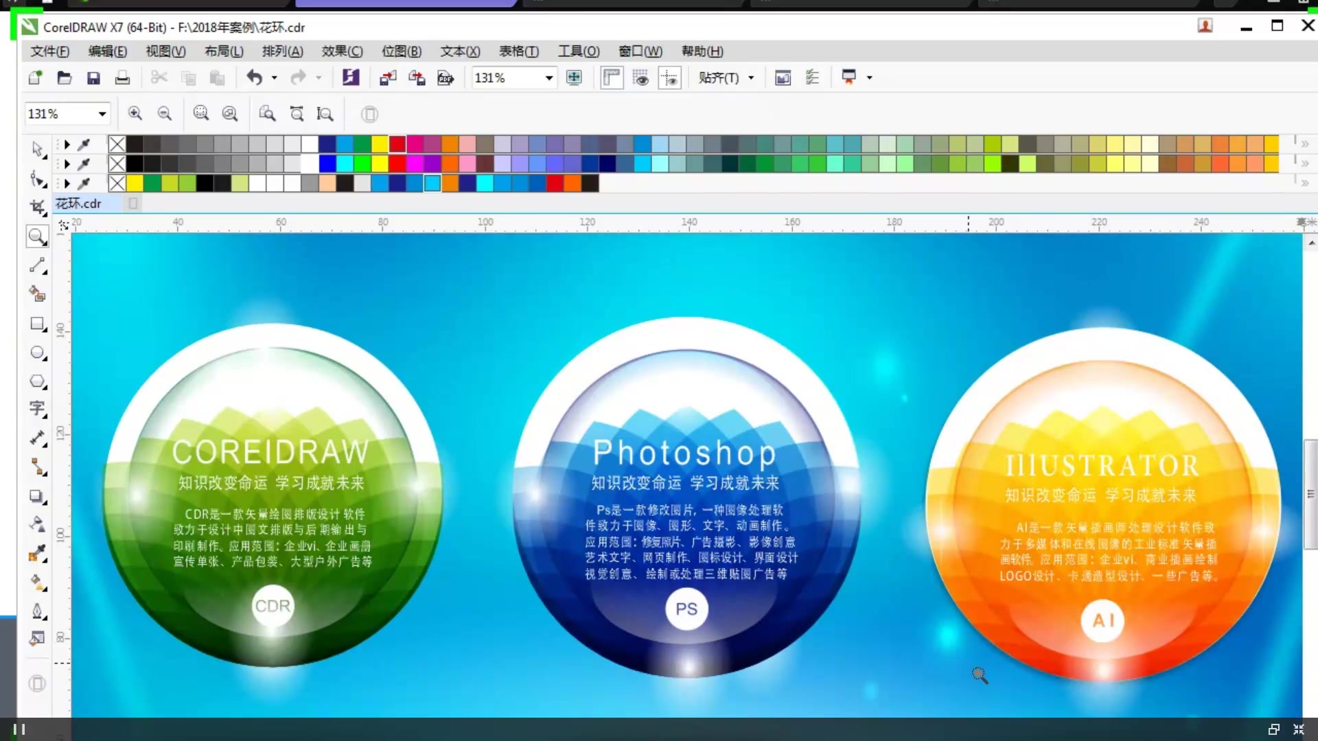This screenshot has width=1318, height=741.
Task: Select the Text tool in toolbox
Action: pos(37,409)
